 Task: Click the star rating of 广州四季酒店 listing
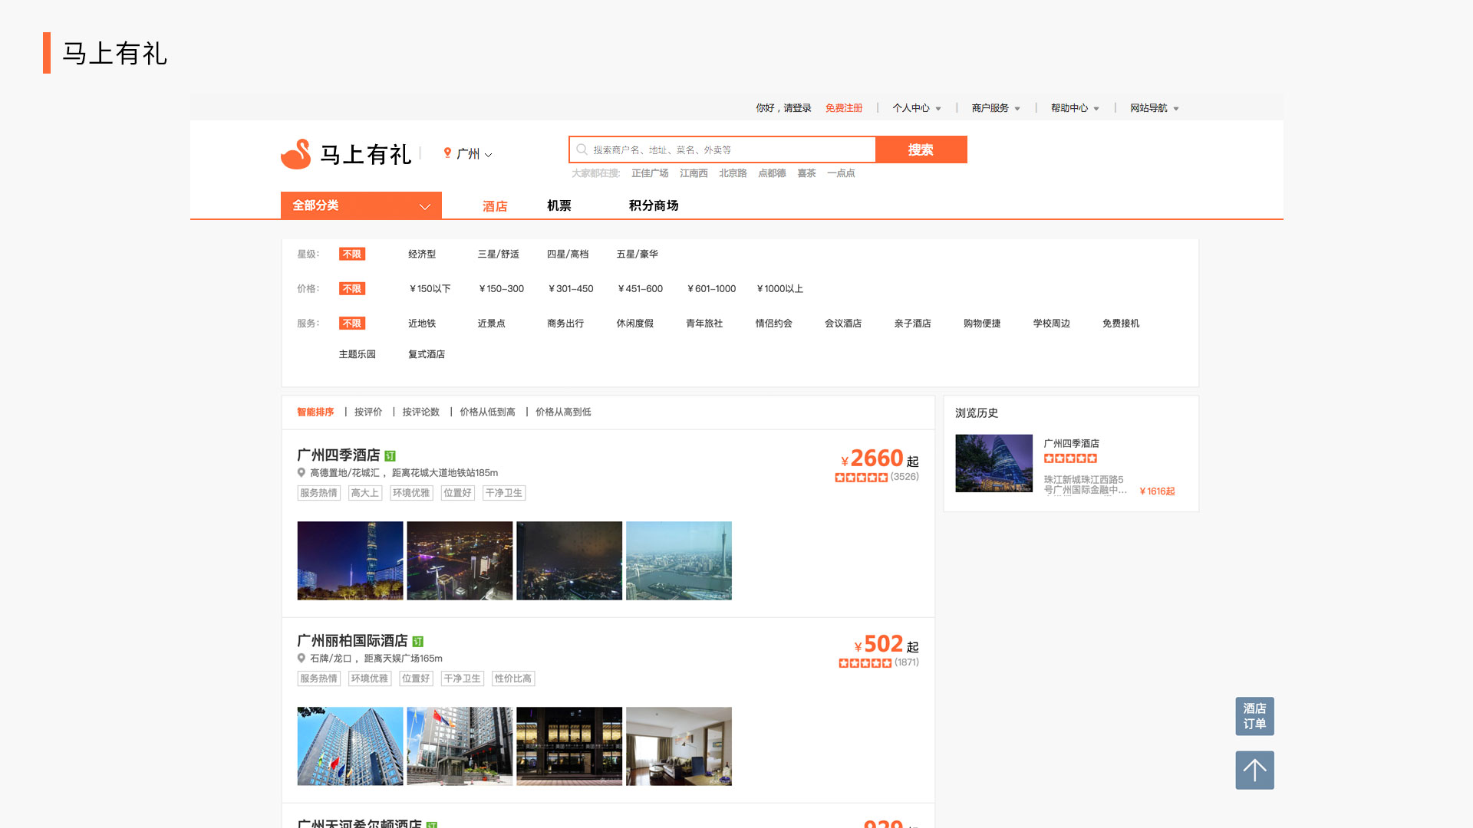tap(861, 477)
